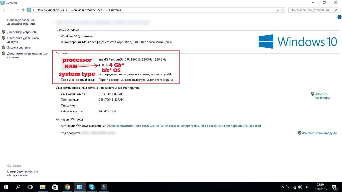Open Task View on taskbar
The image size is (342, 192).
30,187
